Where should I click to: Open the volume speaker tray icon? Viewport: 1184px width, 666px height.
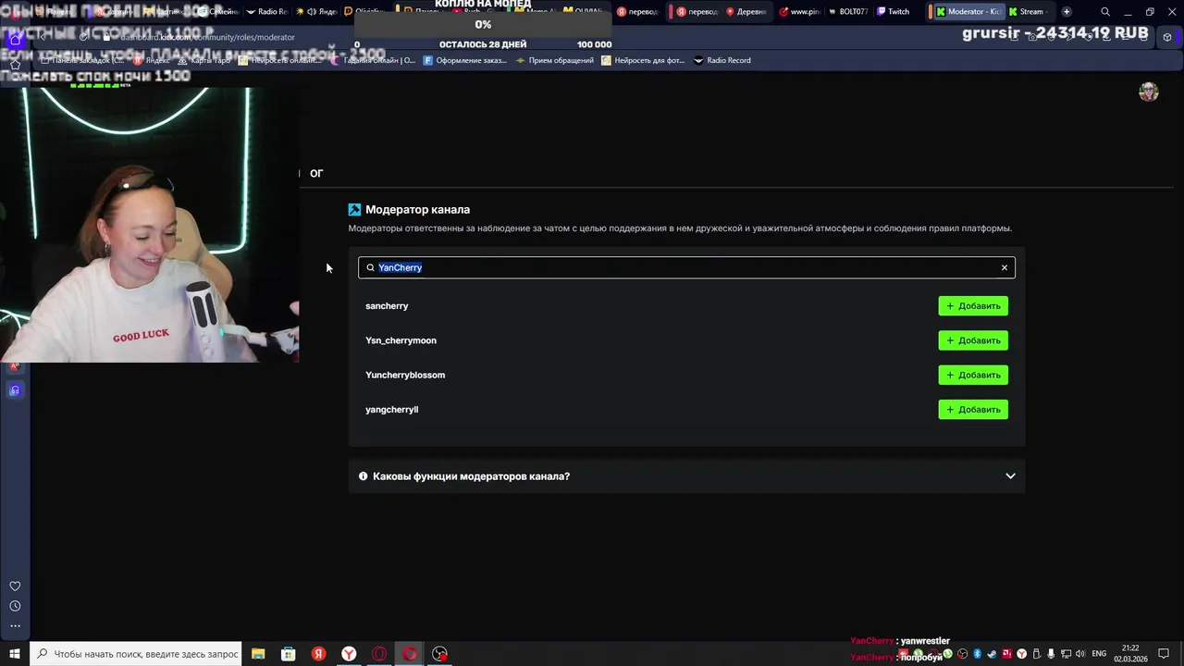coord(1079,654)
